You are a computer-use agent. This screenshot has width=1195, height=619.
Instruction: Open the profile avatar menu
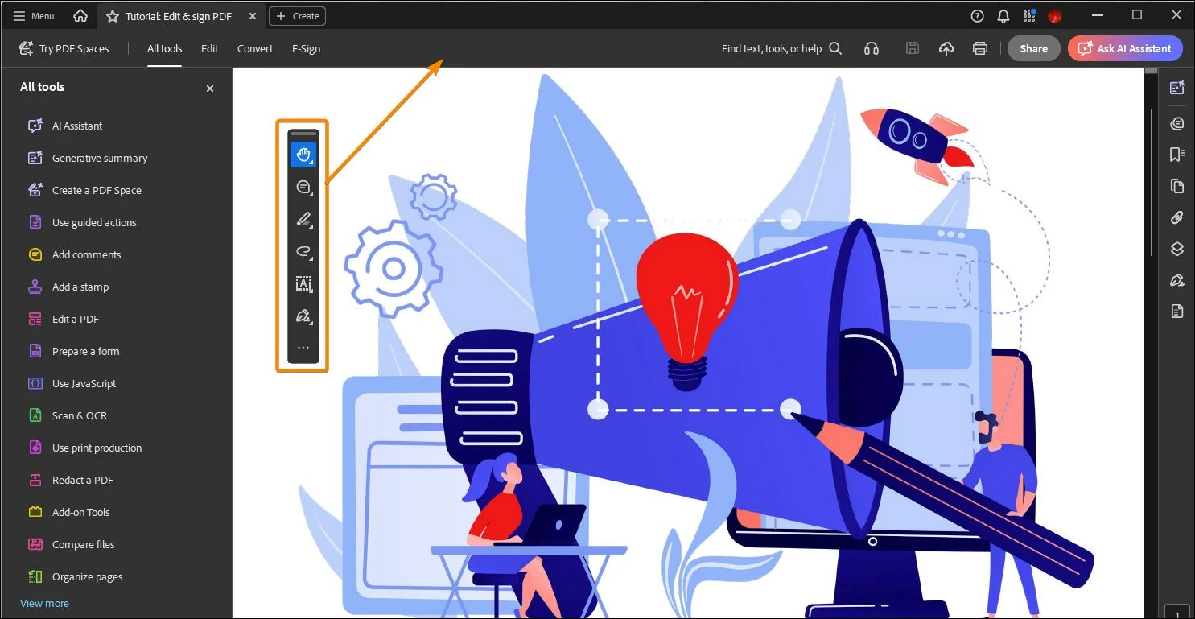[1055, 16]
